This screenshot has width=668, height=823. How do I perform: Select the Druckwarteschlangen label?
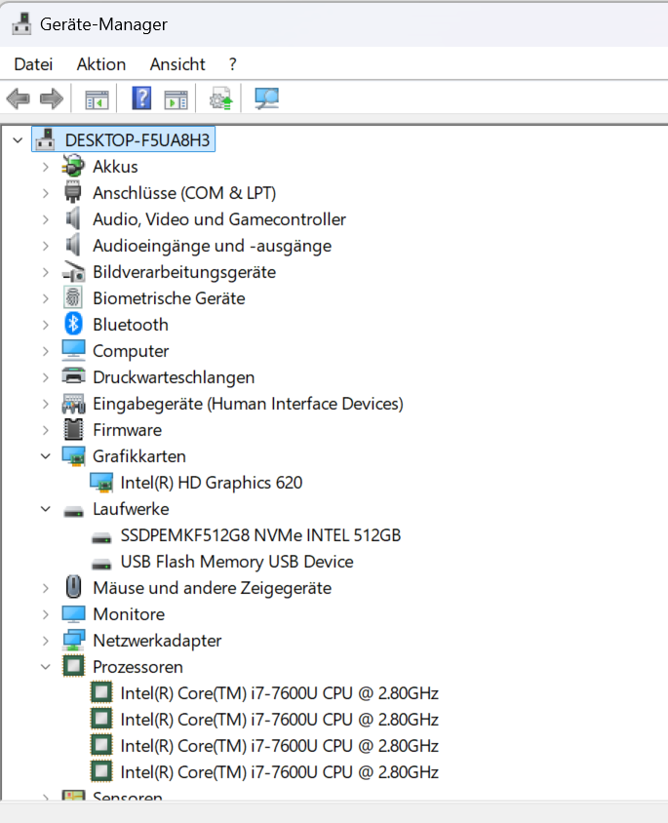tap(174, 377)
